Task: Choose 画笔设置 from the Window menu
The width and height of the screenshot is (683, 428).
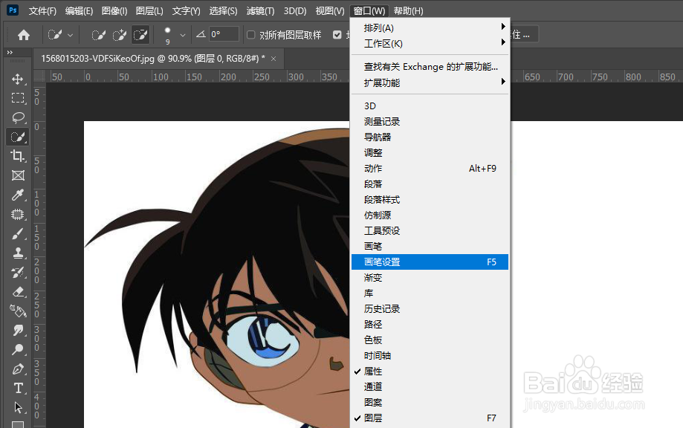Action: [430, 262]
